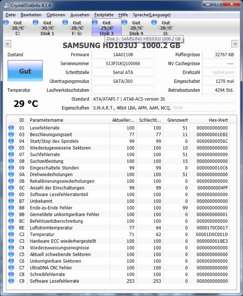
Task: Click the Aktueller column header
Action: (x=123, y=120)
